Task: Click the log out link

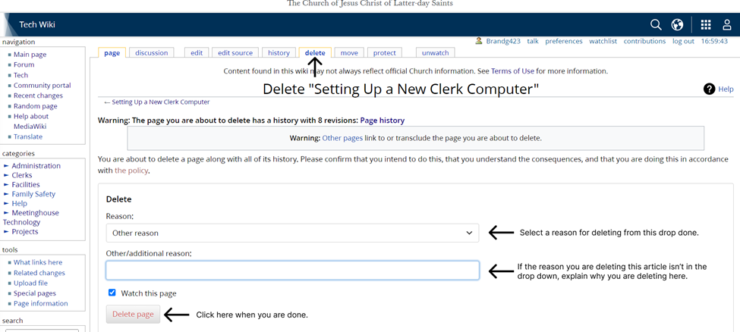Action: click(x=683, y=41)
